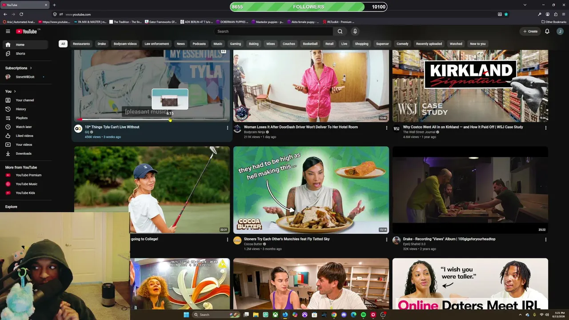
Task: Open the YouTube guide hamburger menu
Action: (8, 31)
